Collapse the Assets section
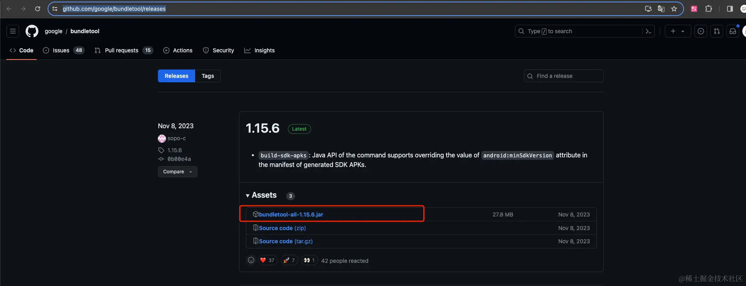 click(261, 195)
